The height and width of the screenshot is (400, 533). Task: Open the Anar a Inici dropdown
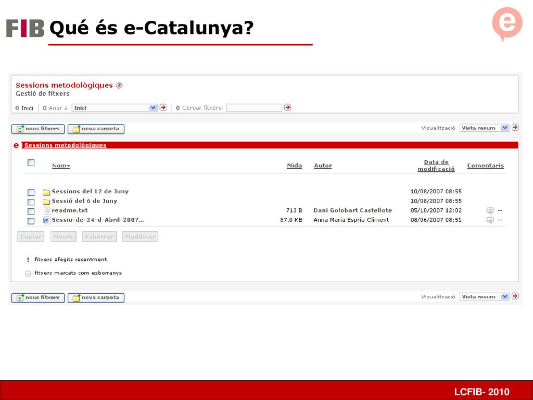(x=115, y=108)
